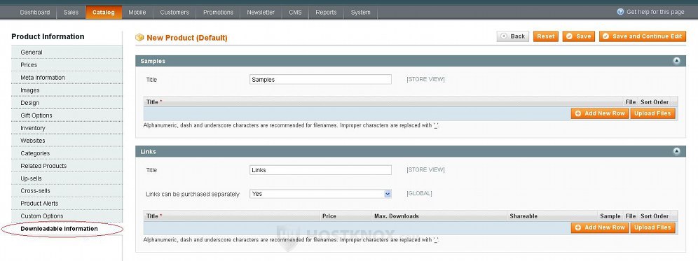698x261 pixels.
Task: Click the Back button
Action: point(513,36)
